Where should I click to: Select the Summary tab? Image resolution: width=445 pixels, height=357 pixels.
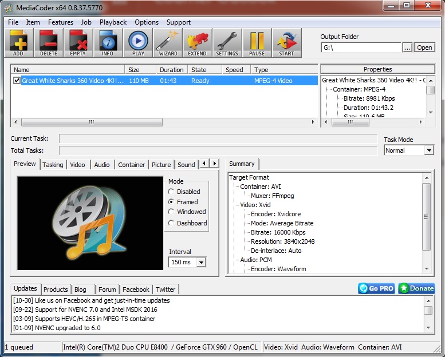click(242, 164)
